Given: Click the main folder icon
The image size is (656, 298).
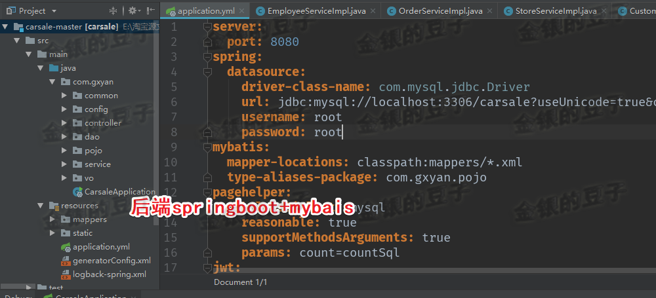Looking at the screenshot, I should pyautogui.click(x=42, y=54).
